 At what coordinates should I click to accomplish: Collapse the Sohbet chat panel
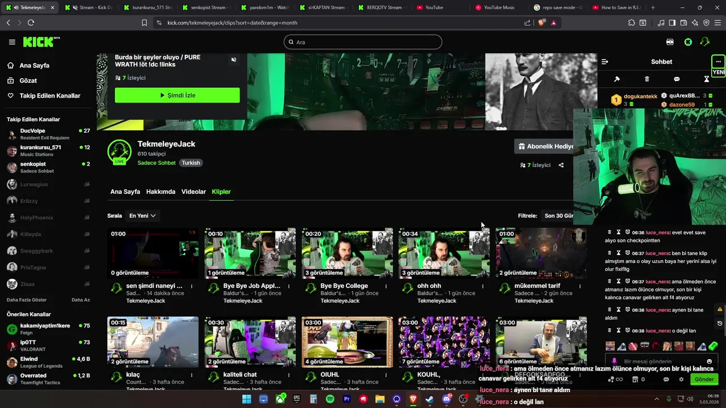click(605, 62)
